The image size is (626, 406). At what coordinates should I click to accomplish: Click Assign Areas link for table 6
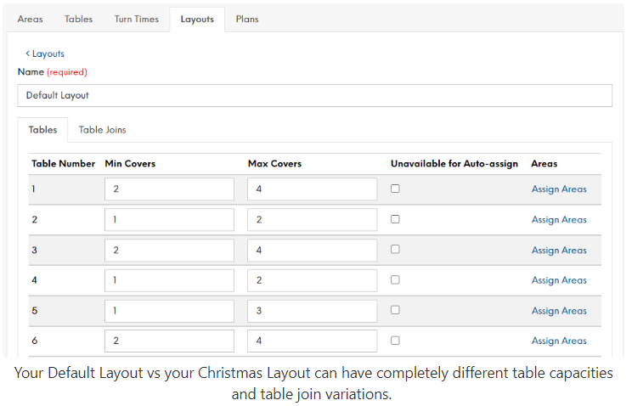tap(559, 341)
